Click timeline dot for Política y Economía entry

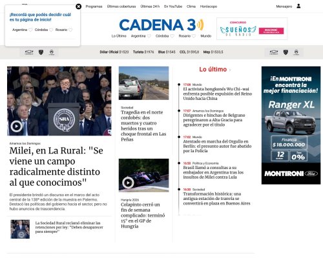point(179,163)
